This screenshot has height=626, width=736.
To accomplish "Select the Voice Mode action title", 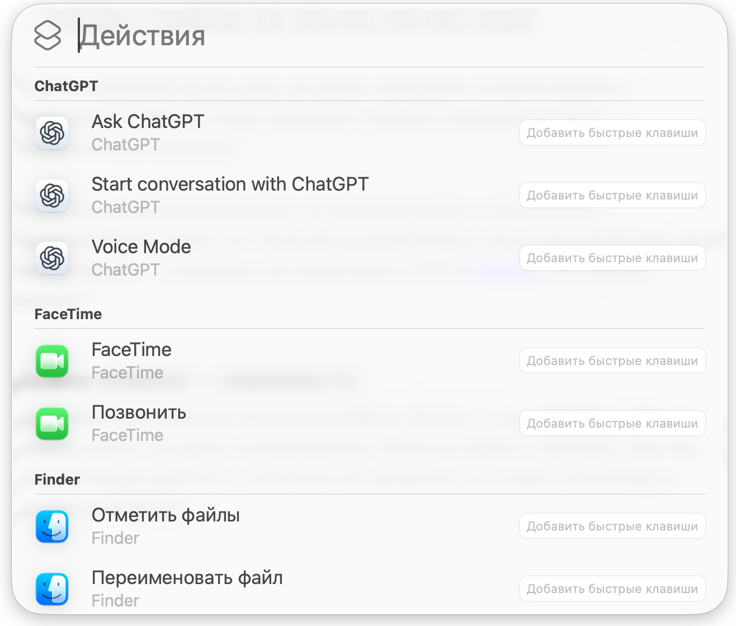I will (141, 246).
